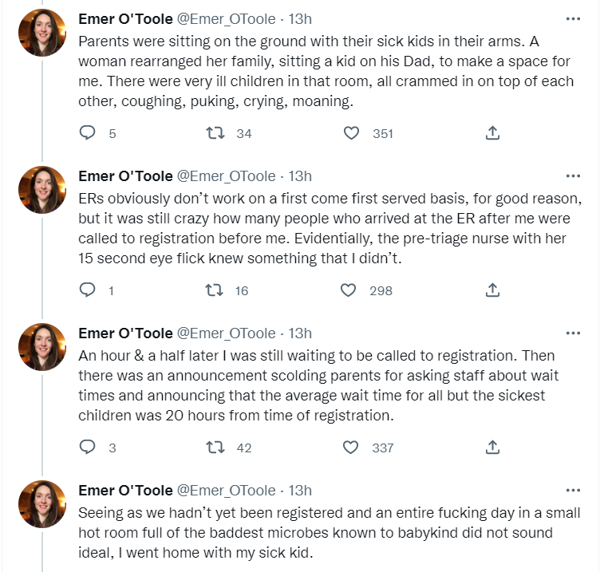Click the @Emer_OToole handle on the last tweet

pos(225,491)
